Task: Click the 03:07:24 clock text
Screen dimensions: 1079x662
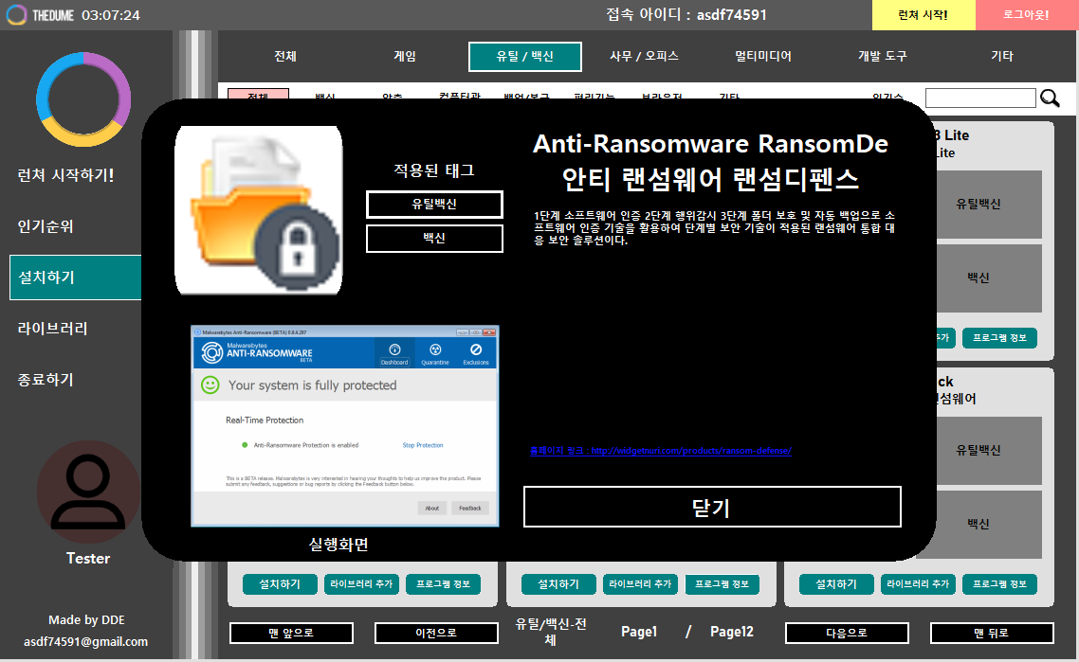Action: pos(111,15)
